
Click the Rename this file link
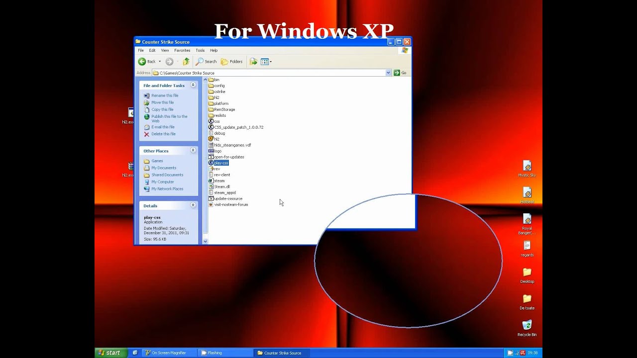coord(165,95)
